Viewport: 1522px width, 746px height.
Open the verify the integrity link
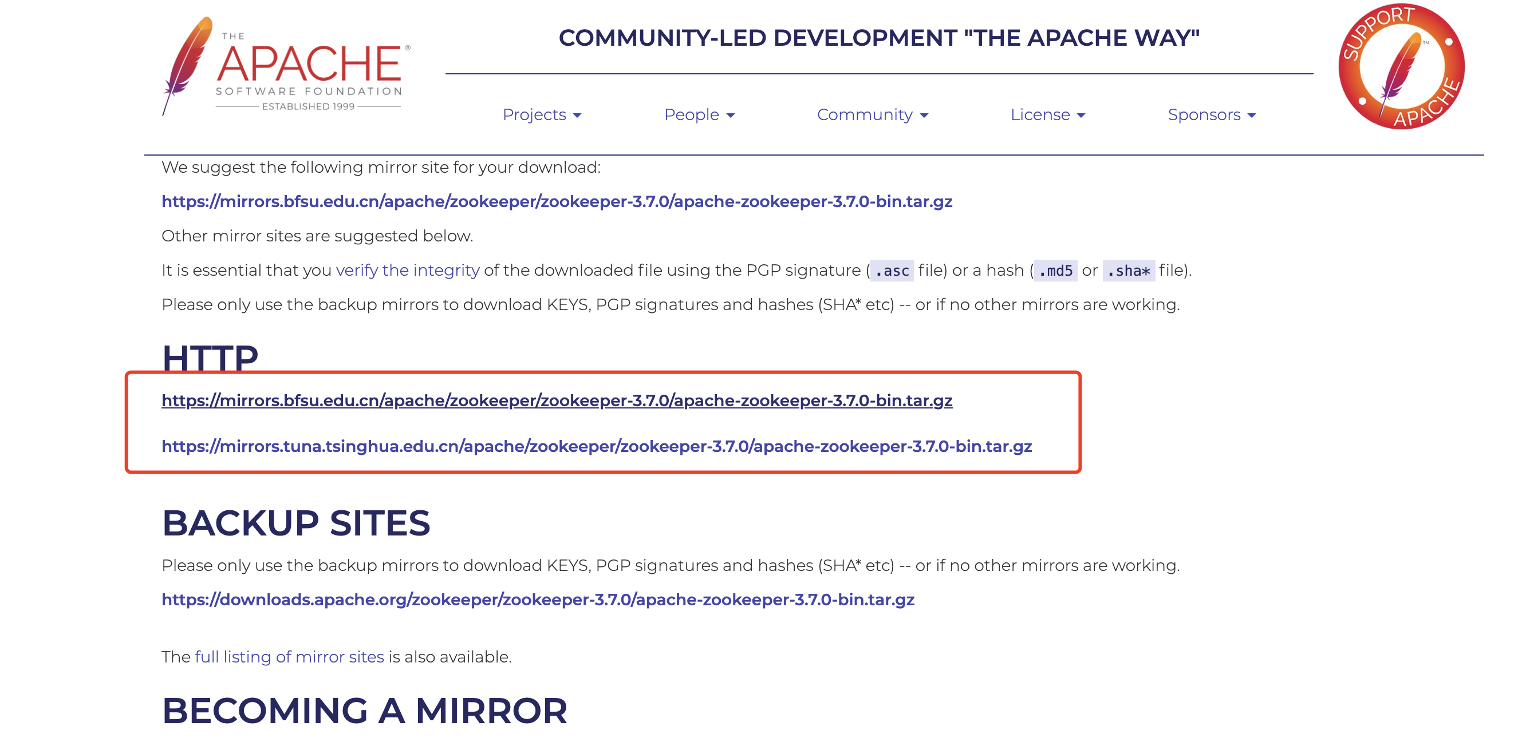[408, 270]
